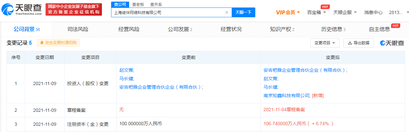Select the 查公司 search tab

pos(120,4)
